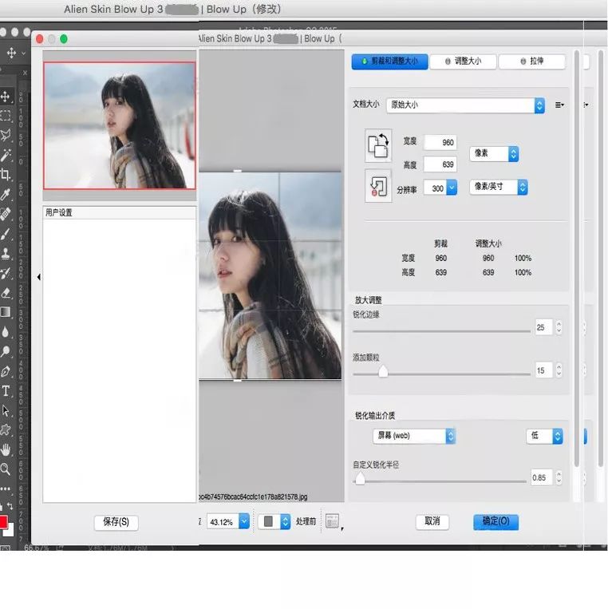
Task: Switch to 拉伸 mode
Action: [532, 61]
